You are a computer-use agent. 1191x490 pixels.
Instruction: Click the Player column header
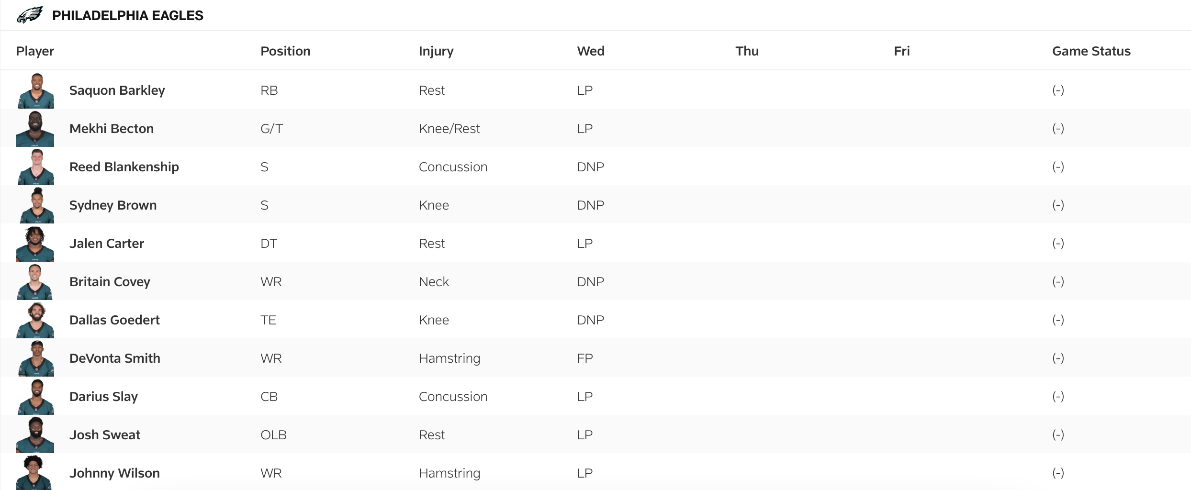pyautogui.click(x=35, y=51)
